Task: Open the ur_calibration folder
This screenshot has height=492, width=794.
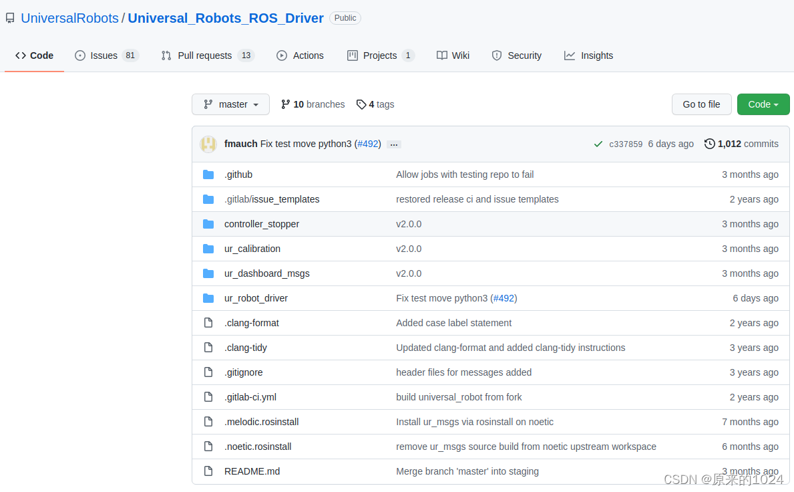Action: 252,249
